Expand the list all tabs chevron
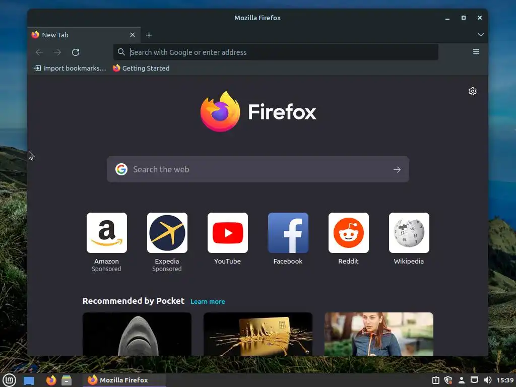Image resolution: width=516 pixels, height=387 pixels. coord(480,35)
